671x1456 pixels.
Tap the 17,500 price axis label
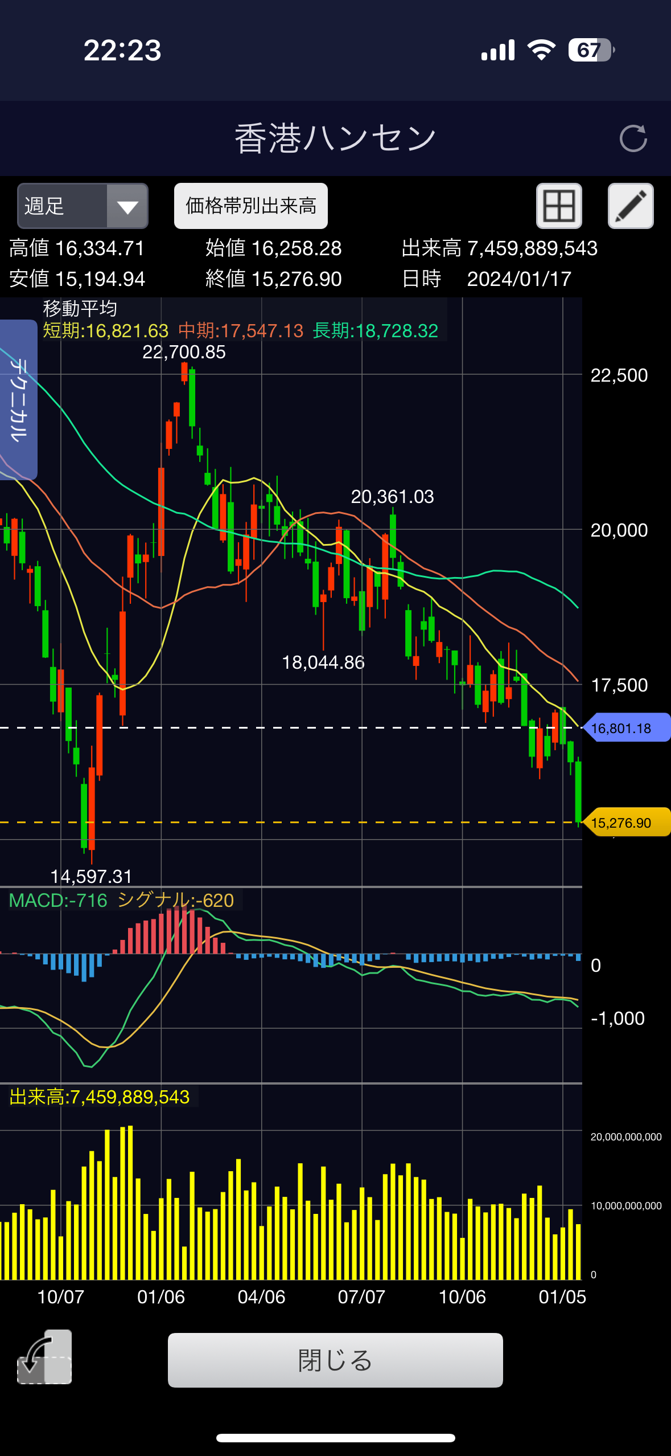(x=619, y=685)
